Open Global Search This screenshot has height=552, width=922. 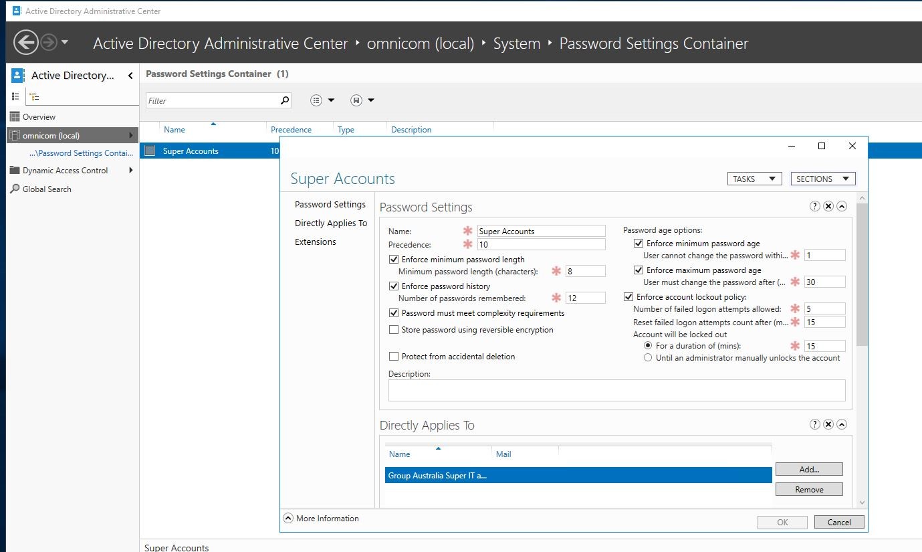[x=47, y=189]
